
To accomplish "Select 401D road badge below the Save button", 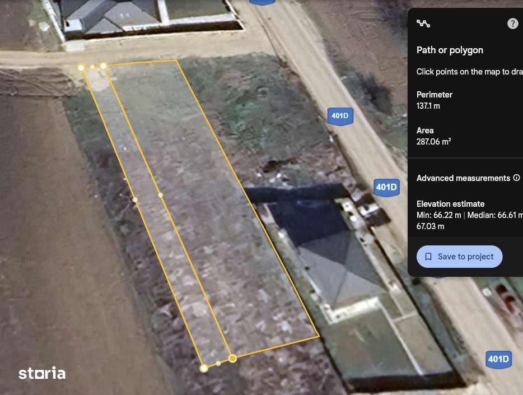I will pos(498,359).
